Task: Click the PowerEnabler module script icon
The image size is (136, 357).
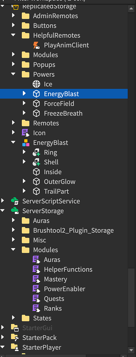Action: point(36,289)
